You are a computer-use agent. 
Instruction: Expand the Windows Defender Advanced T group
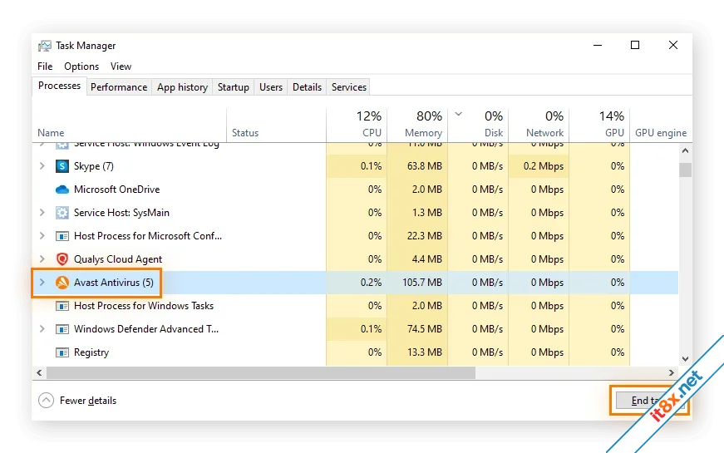42,329
